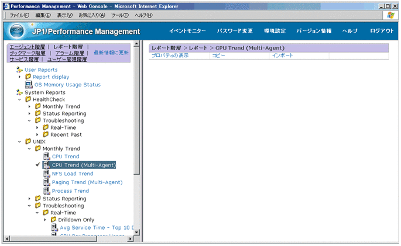Screen dimensions: 401x246
Task: Click the User Reports root icon
Action: pos(19,70)
